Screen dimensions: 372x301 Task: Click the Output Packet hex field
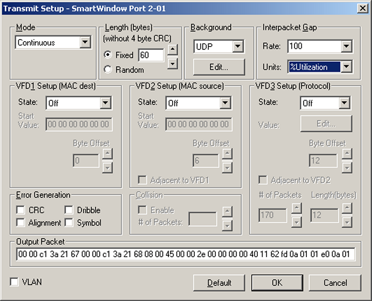coord(186,254)
